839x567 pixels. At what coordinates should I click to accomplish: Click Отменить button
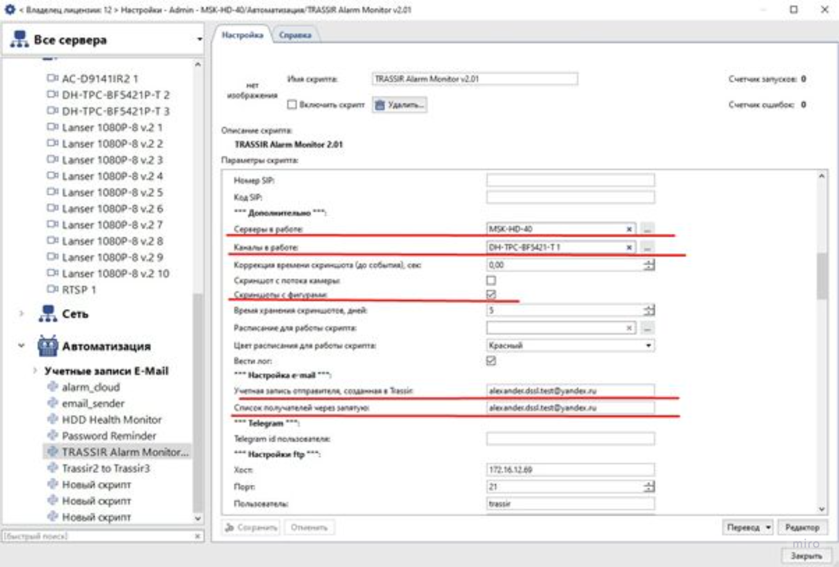coord(309,527)
